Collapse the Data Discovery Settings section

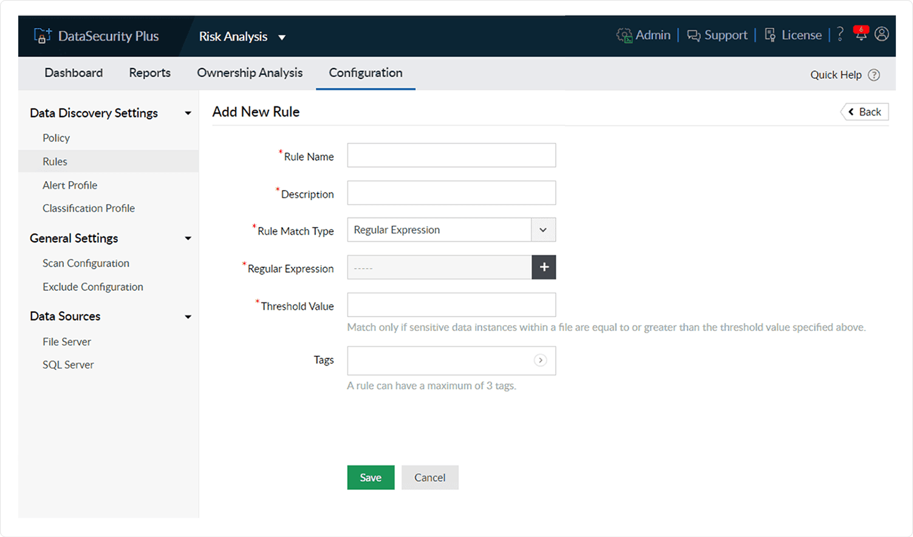pos(188,113)
